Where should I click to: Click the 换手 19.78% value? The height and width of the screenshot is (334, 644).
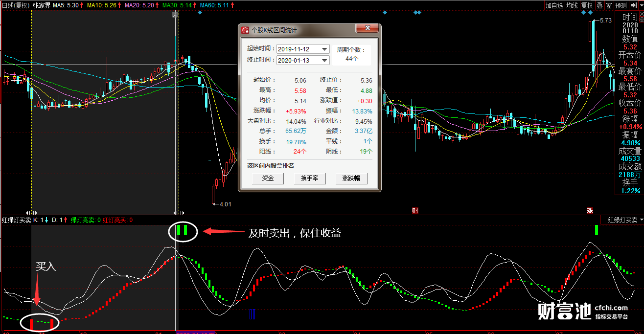coord(297,142)
